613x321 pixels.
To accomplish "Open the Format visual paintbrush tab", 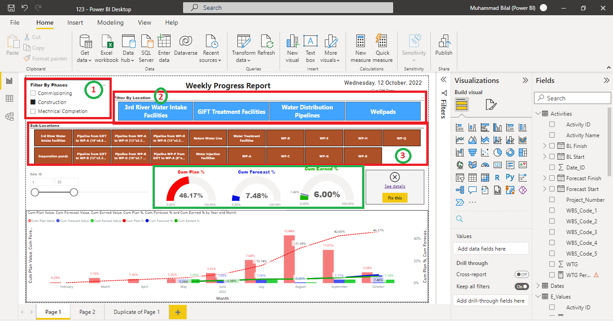I will coord(491,105).
